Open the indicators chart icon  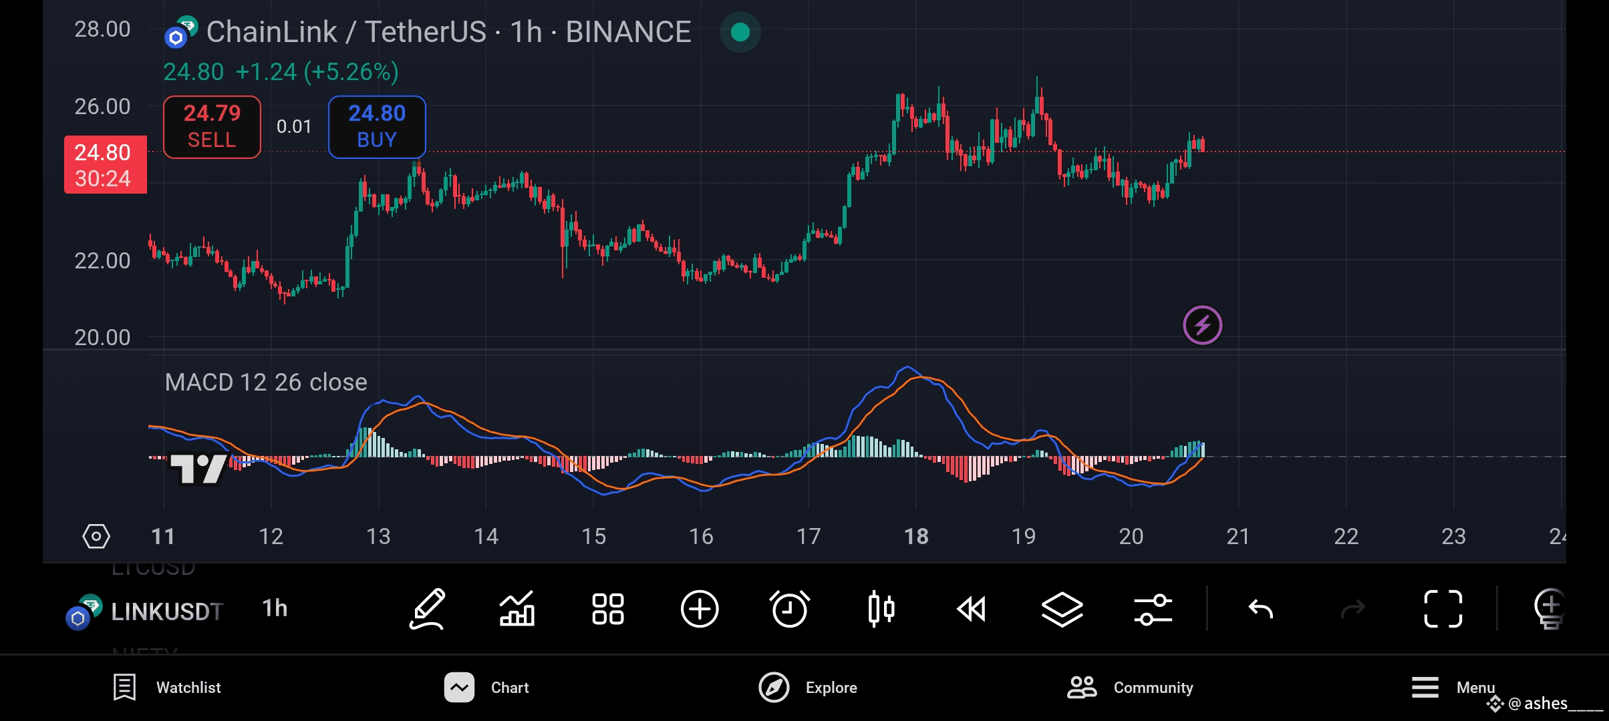point(517,609)
